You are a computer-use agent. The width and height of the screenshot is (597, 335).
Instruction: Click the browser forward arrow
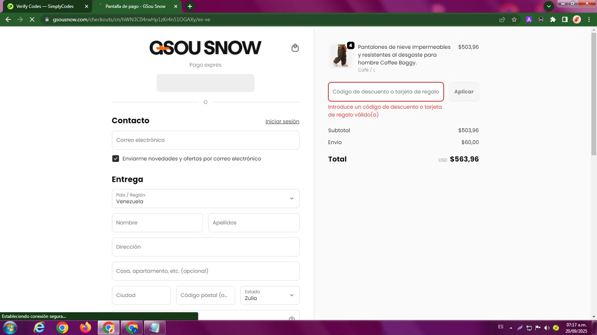(20, 19)
